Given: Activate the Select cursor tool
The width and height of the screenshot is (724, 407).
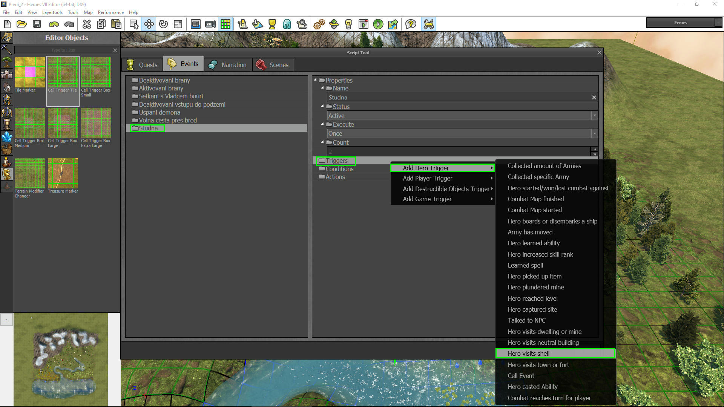Looking at the screenshot, I should pos(134,24).
